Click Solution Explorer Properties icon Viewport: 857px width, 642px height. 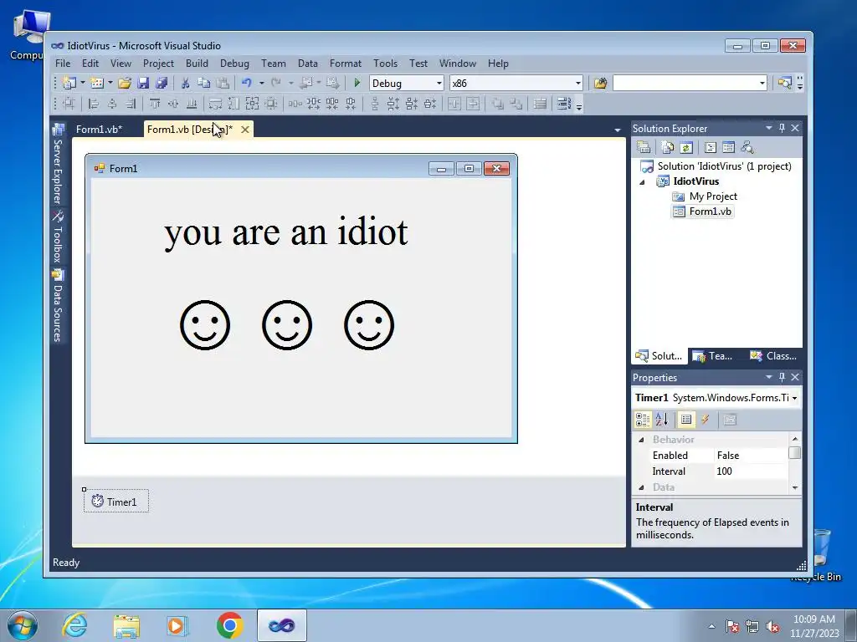644,147
